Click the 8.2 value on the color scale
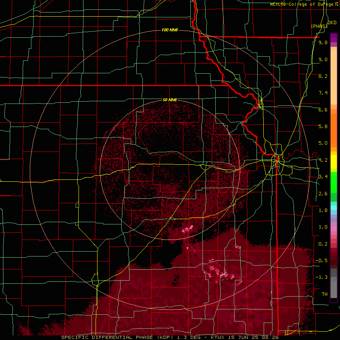340x340 pixels. [x=323, y=76]
